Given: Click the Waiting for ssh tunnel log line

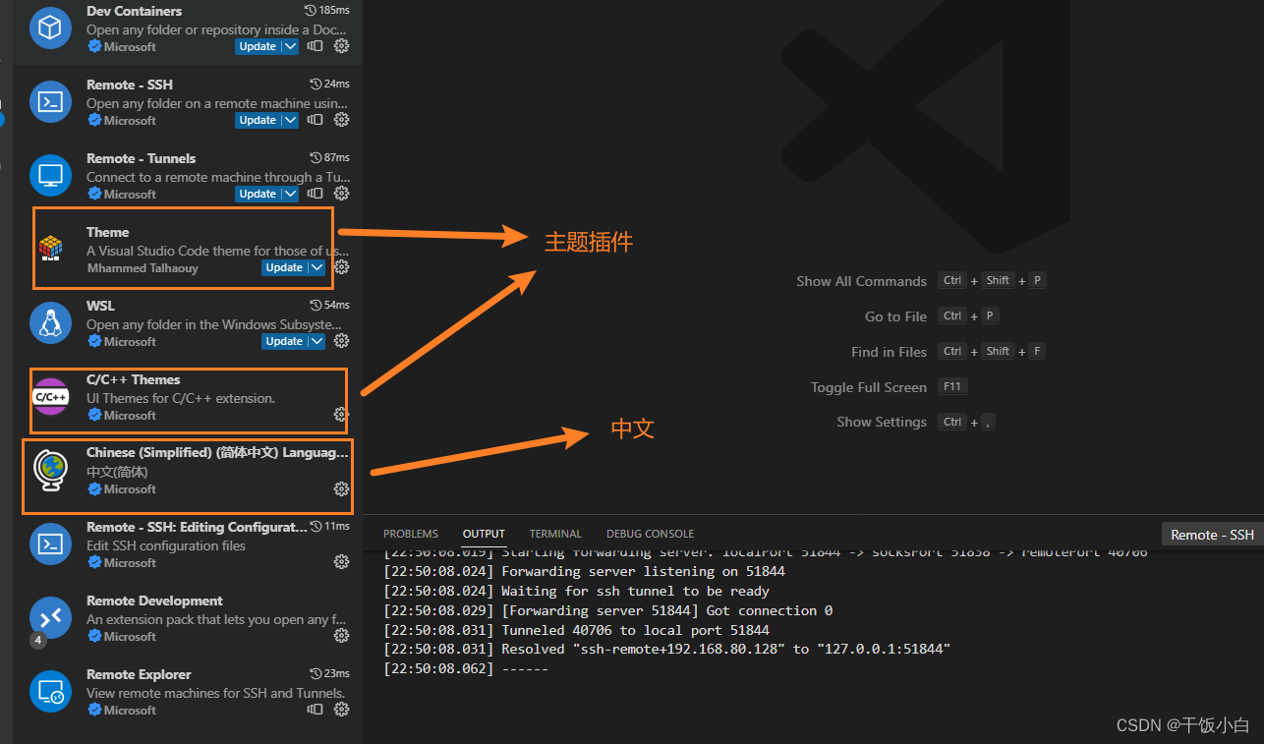Looking at the screenshot, I should pos(576,591).
